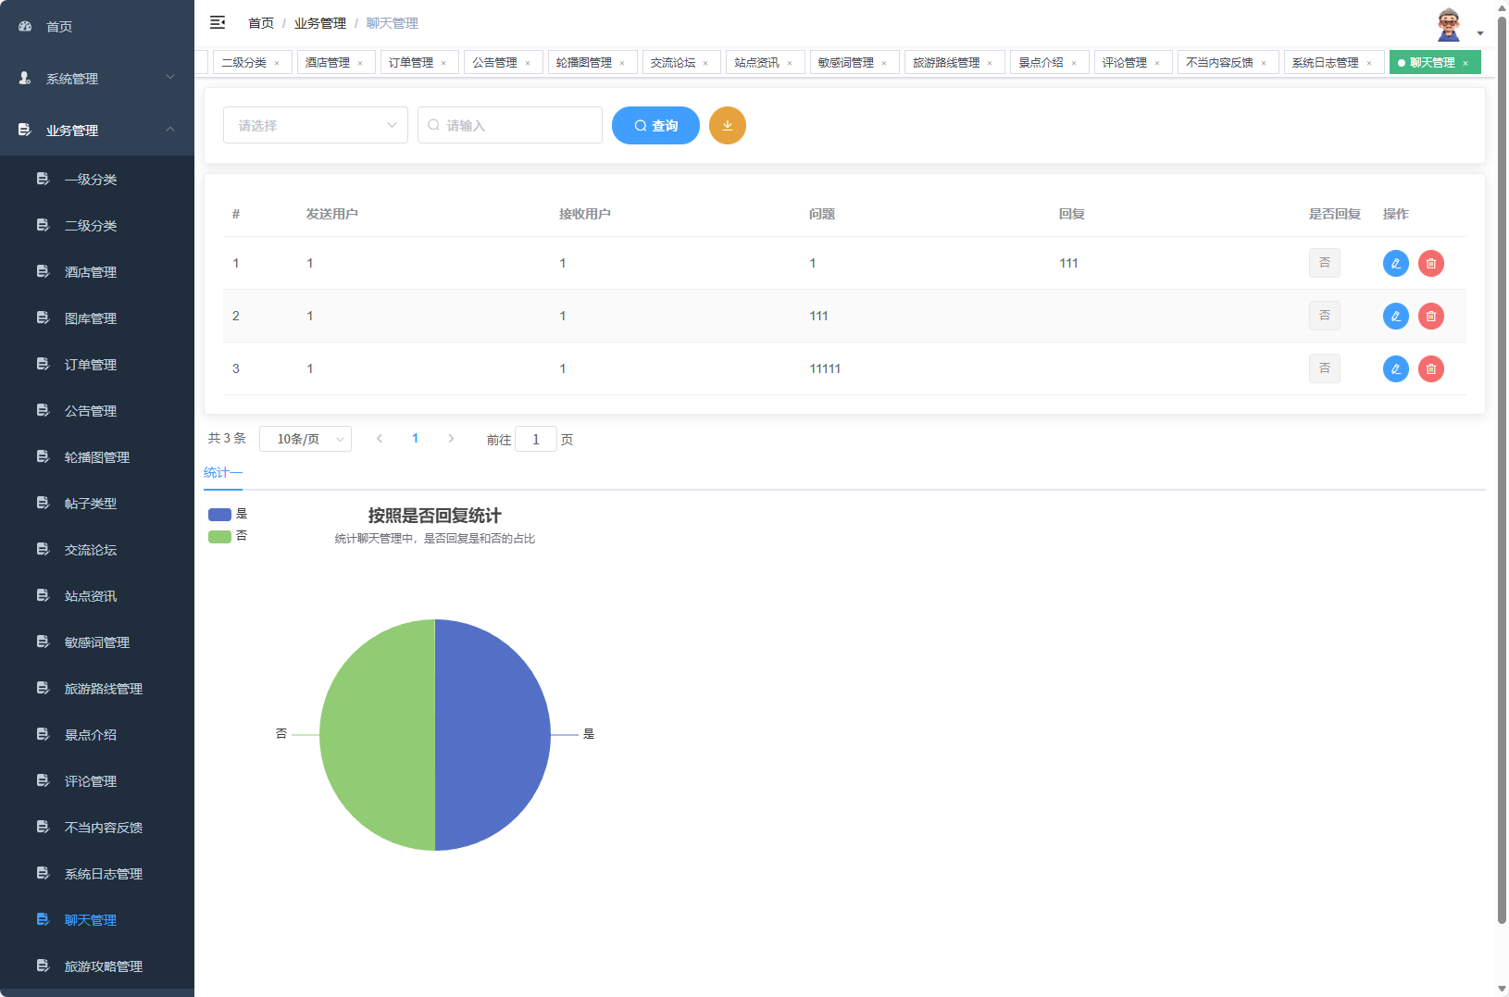Toggle 是否回复 status on row 1
Viewport: 1509px width, 997px height.
coord(1325,263)
